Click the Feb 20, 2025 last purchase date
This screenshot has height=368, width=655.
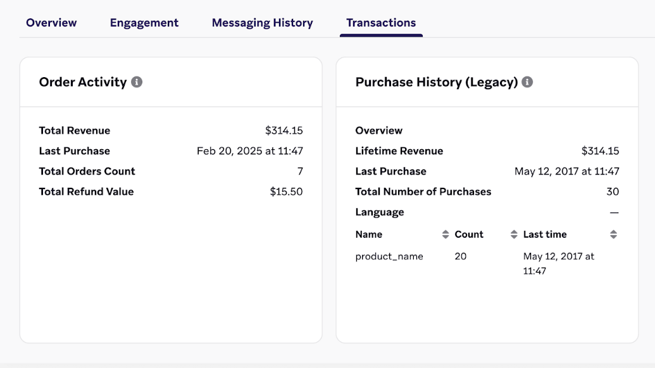pos(249,151)
